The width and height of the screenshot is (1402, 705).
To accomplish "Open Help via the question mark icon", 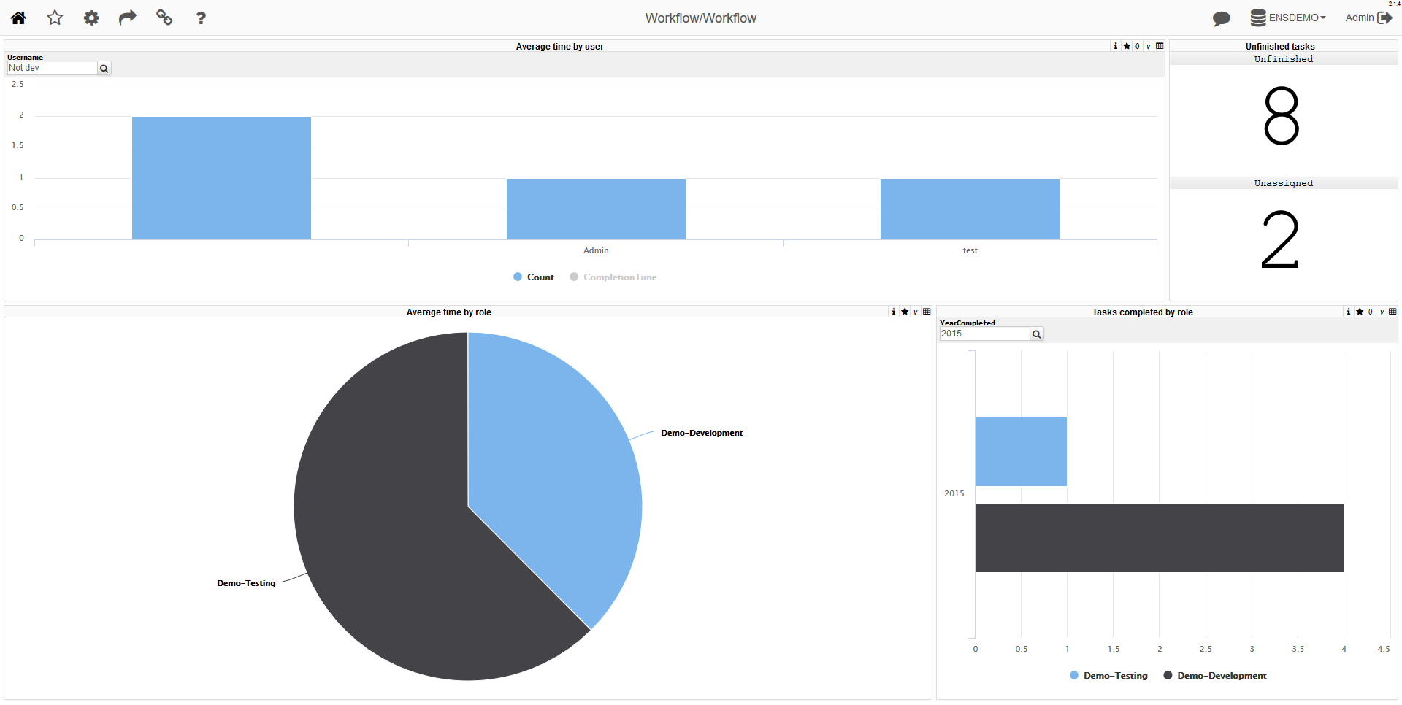I will click(201, 18).
